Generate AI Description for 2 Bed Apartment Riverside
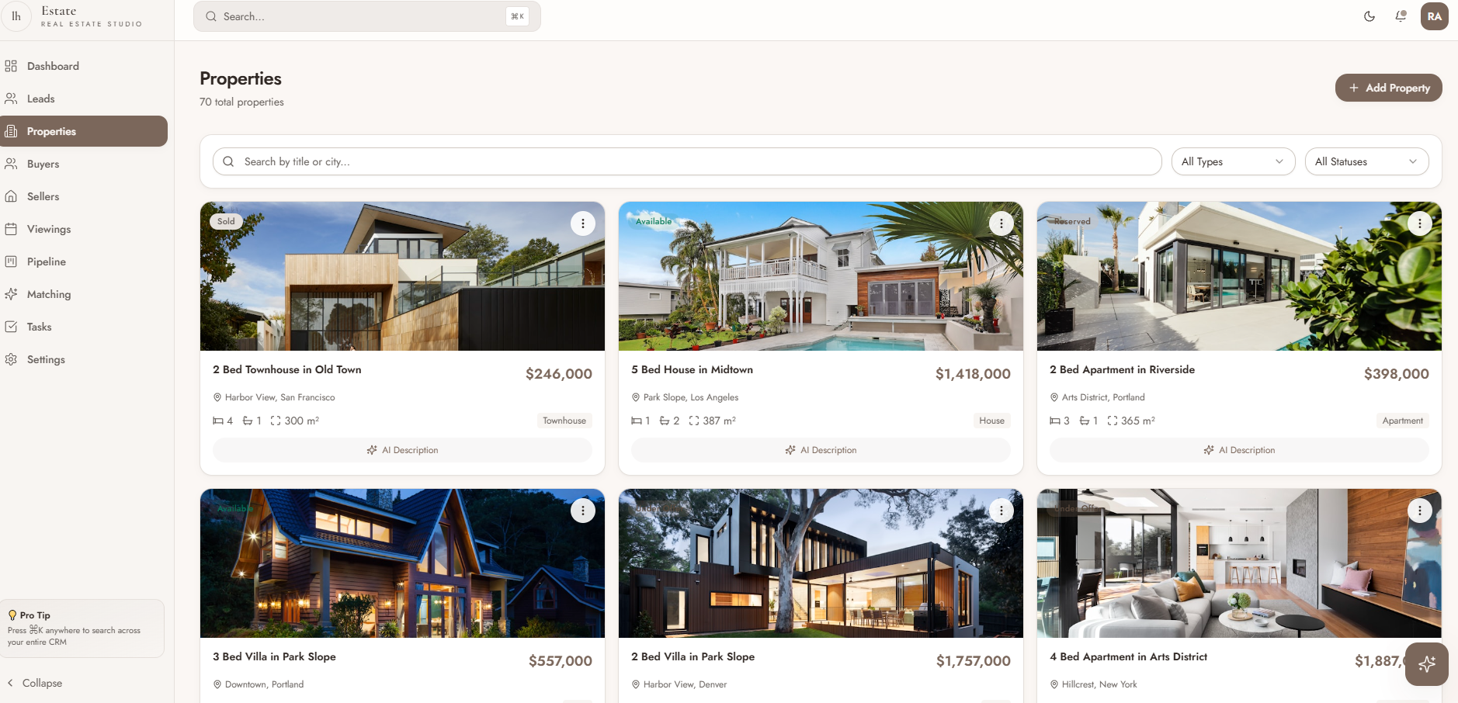 coord(1239,450)
